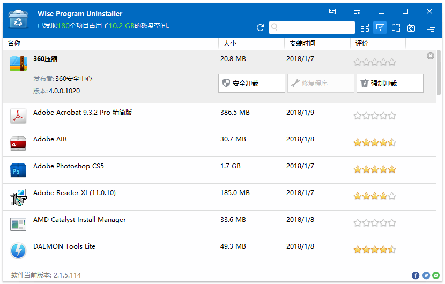The height and width of the screenshot is (284, 445).
Task: Open the Facebook share icon
Action: [x=416, y=275]
